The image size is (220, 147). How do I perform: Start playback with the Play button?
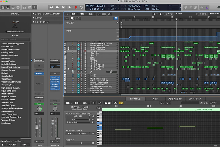tap(70, 7)
